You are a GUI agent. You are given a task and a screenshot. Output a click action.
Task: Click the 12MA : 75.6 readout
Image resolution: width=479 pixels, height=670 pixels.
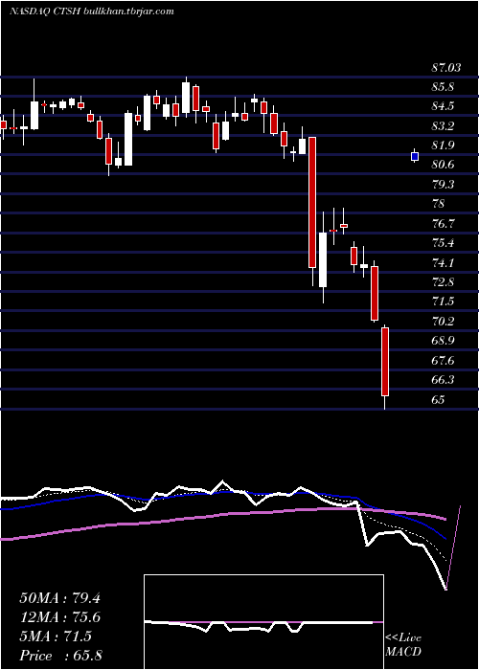59,617
